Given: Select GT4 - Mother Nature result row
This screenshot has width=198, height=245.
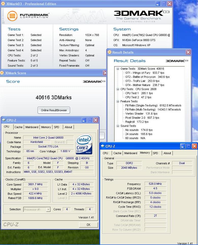Looking at the screenshot, I should click(x=145, y=85).
